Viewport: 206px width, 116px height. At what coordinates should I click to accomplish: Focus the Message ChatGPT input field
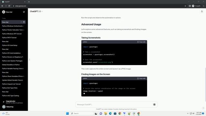tap(114, 104)
